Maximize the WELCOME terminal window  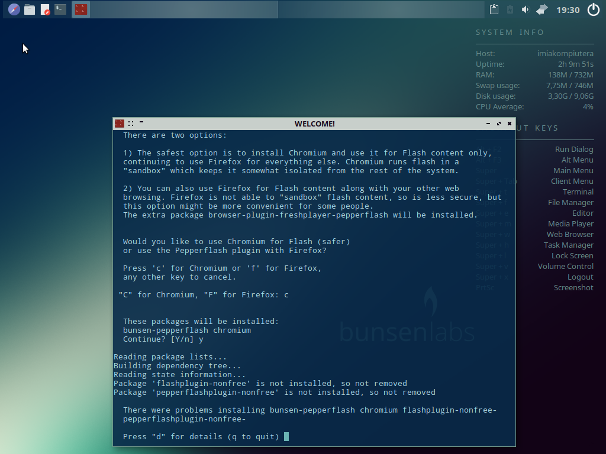coord(498,124)
